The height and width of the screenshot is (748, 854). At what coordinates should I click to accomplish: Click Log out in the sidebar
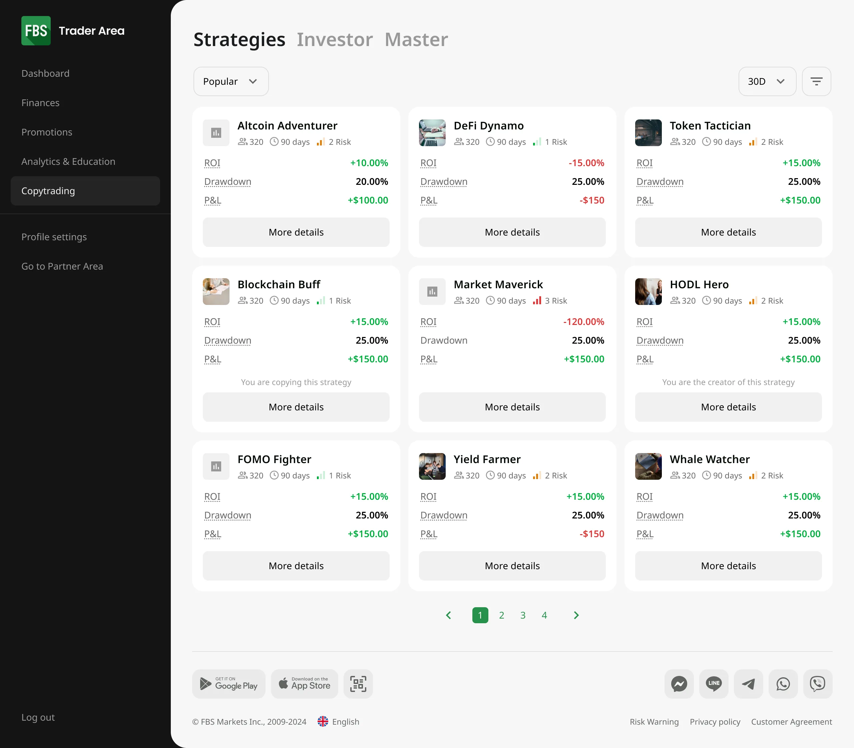tap(38, 717)
